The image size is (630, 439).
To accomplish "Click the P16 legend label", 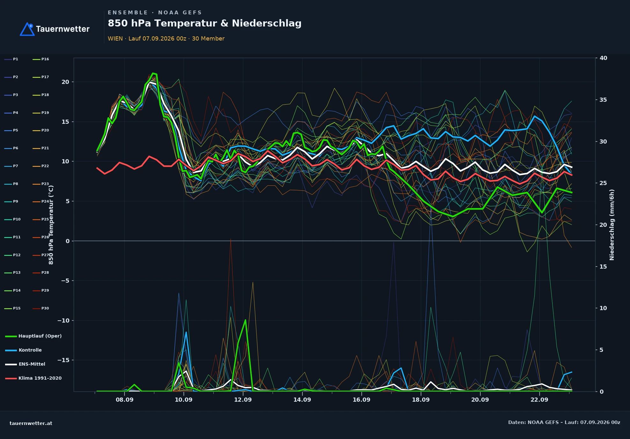I will point(41,59).
